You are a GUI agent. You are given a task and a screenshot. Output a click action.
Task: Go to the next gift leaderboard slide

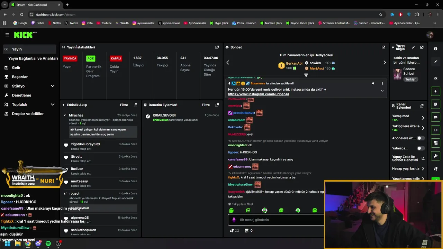coord(385,63)
